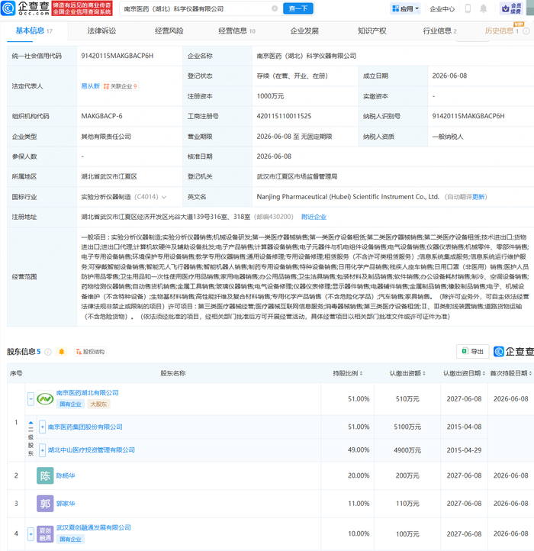Expand 南京医药集团股份有限公司 row
The width and height of the screenshot is (534, 551).
tap(42, 427)
